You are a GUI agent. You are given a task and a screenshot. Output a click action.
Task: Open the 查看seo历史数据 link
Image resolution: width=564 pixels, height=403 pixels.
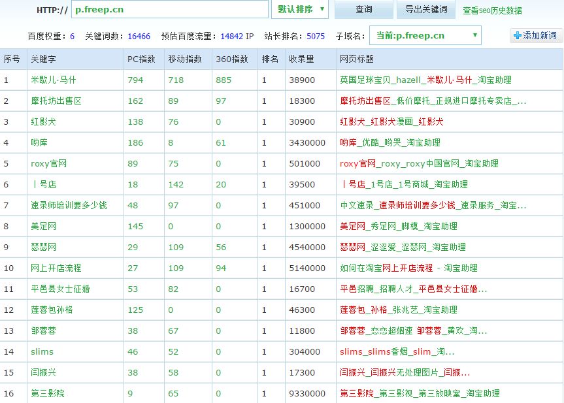492,10
